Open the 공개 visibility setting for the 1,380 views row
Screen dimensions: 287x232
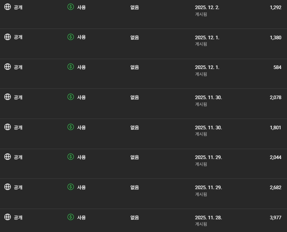[18, 37]
